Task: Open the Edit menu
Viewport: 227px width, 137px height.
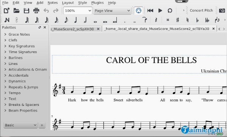Action: tap(16, 3)
